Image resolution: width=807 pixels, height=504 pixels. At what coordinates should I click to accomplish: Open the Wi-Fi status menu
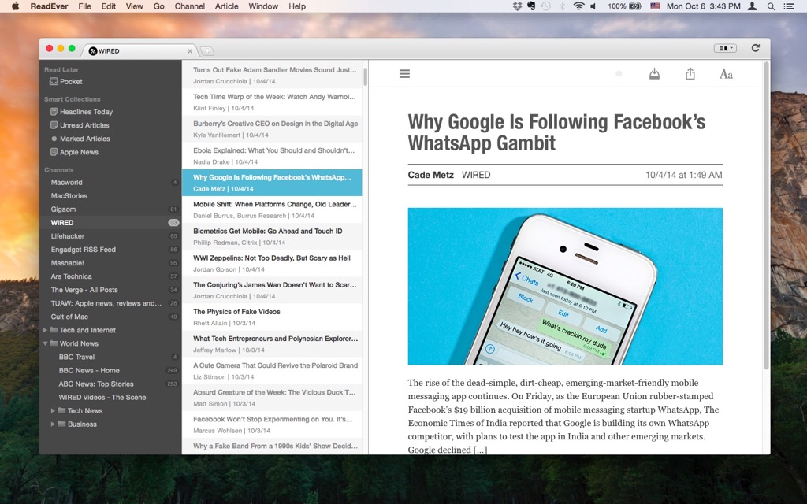(578, 6)
